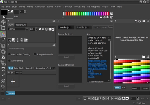Increase the brush size stepper value
This screenshot has height=105, width=150.
[x=25, y=11]
